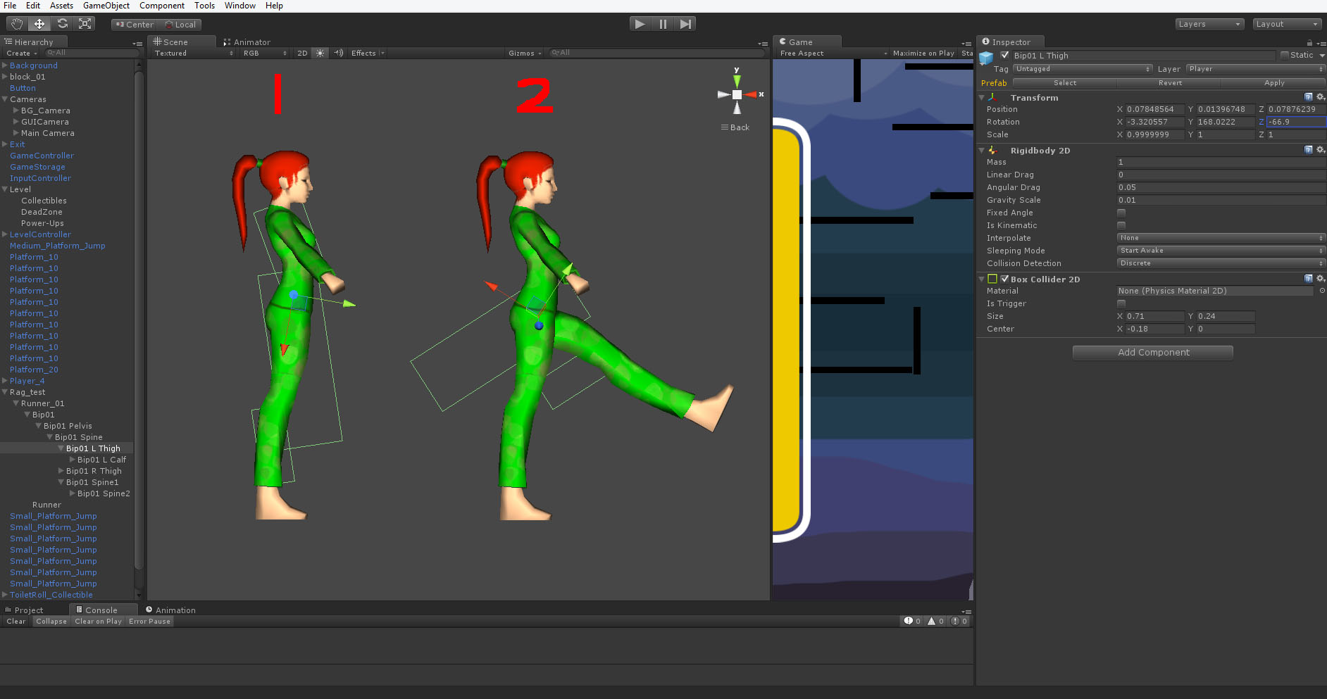1327x699 pixels.
Task: Open the Layout dropdown
Action: tap(1286, 24)
